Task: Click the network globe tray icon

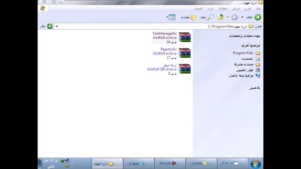Action: (x=62, y=161)
